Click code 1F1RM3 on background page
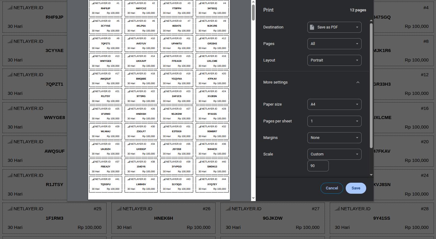Screen dimensions: 436x239 (x=55, y=218)
